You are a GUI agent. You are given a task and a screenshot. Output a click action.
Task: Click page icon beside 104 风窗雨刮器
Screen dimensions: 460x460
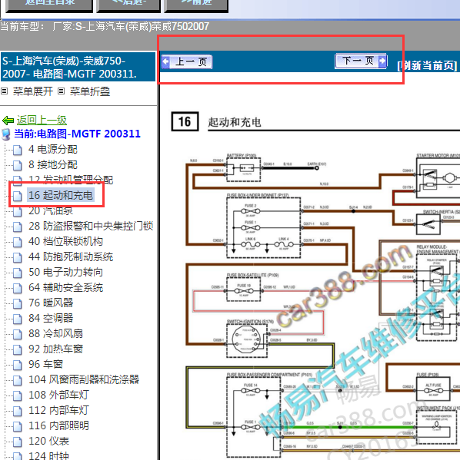[18, 380]
